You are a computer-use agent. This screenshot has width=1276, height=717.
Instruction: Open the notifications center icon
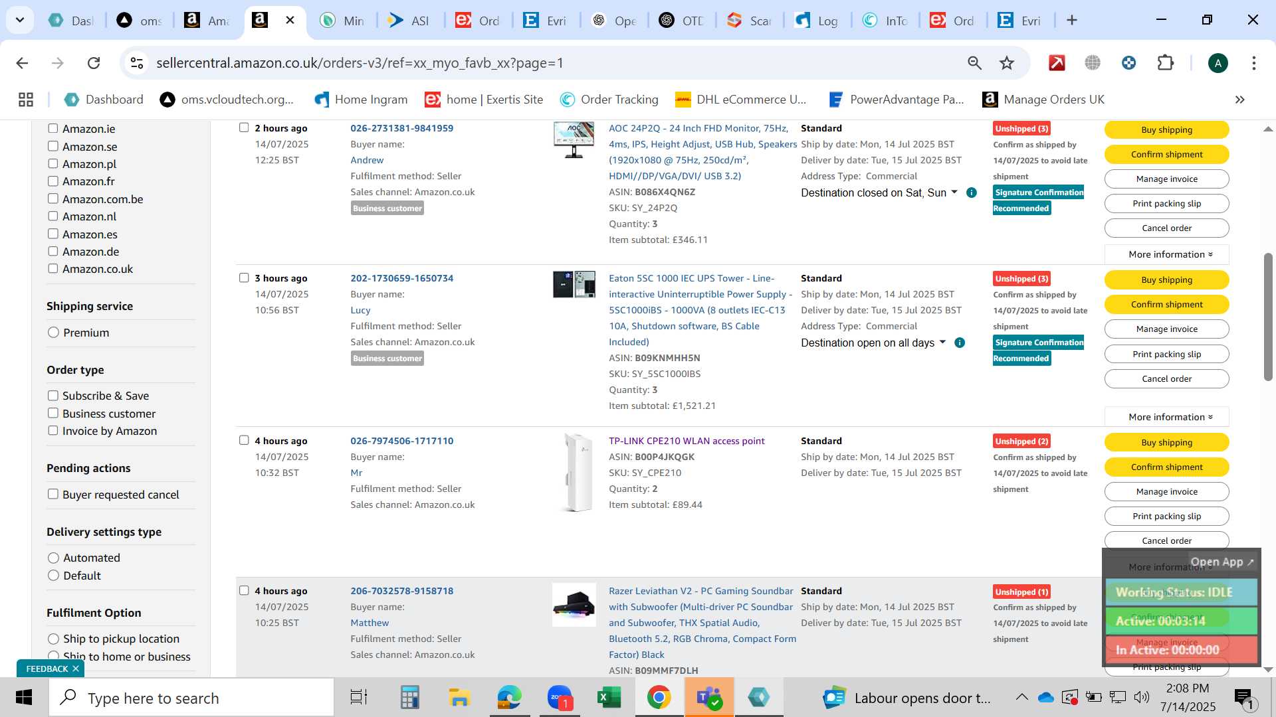[x=1244, y=698]
